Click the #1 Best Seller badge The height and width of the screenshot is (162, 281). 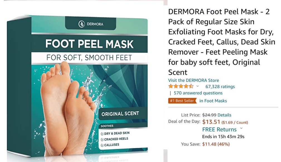(x=182, y=101)
